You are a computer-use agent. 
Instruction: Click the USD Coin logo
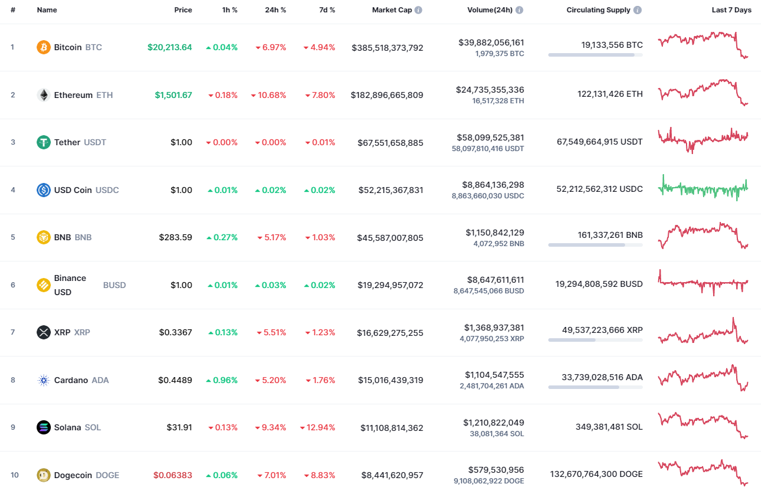(43, 189)
